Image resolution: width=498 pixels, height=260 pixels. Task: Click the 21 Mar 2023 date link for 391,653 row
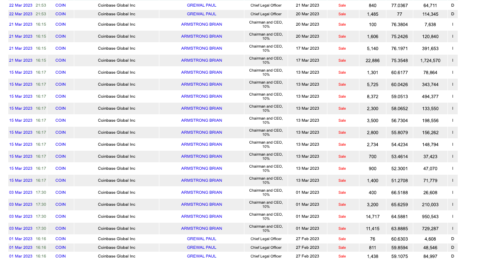click(x=21, y=48)
